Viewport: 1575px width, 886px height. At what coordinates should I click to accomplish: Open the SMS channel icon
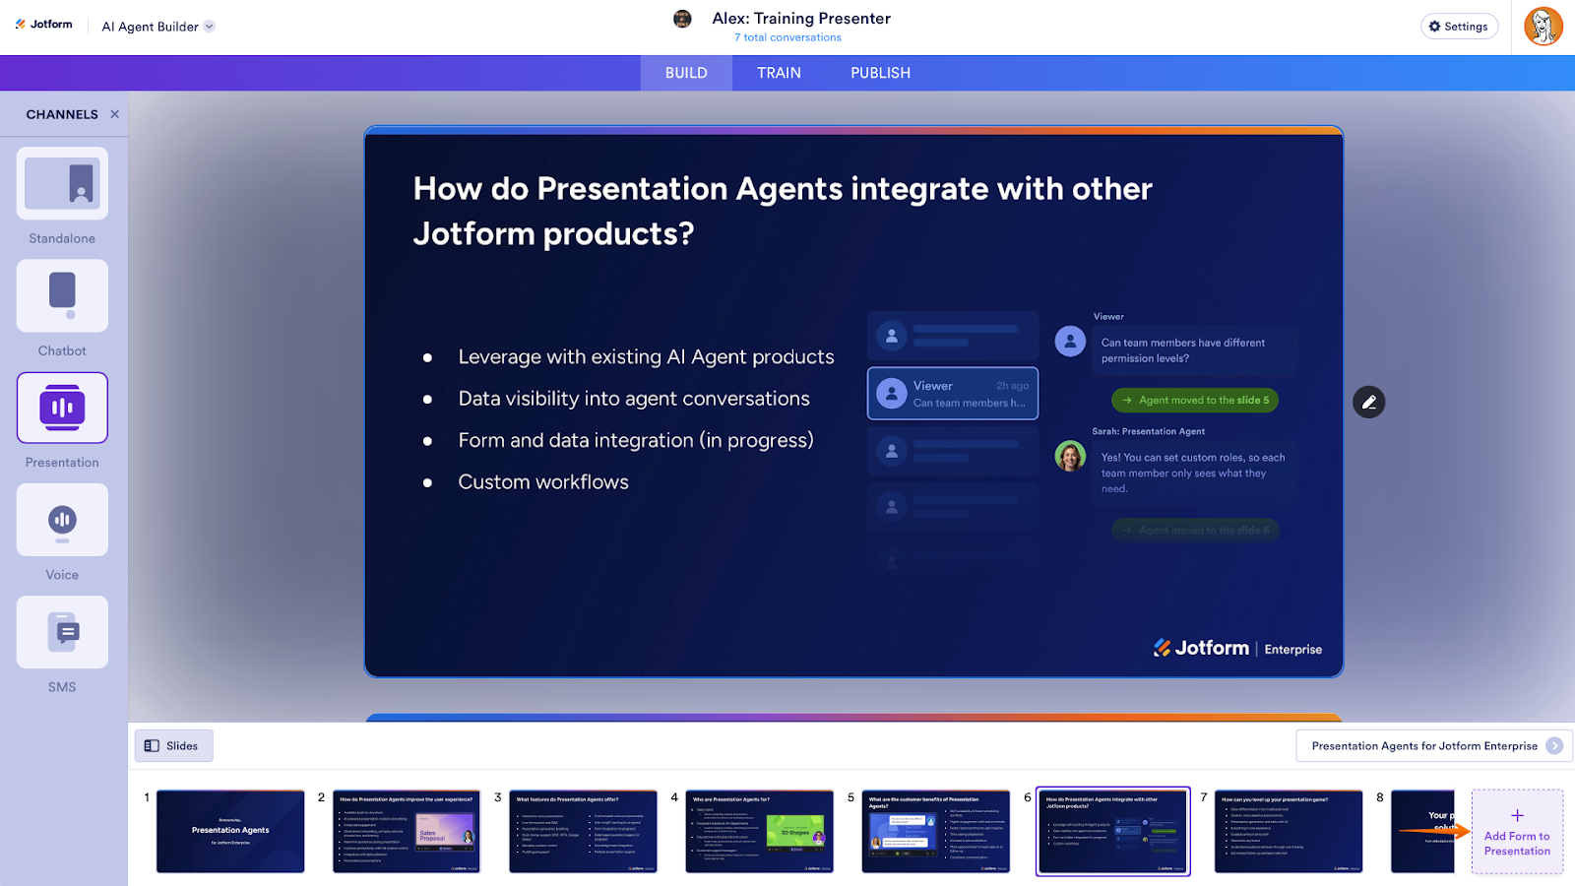(62, 632)
